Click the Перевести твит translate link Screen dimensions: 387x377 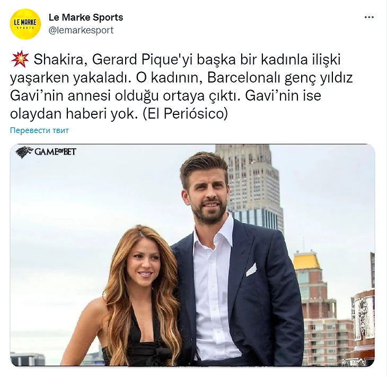[x=39, y=130]
